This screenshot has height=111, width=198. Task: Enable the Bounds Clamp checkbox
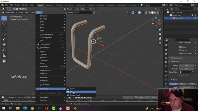point(180,53)
